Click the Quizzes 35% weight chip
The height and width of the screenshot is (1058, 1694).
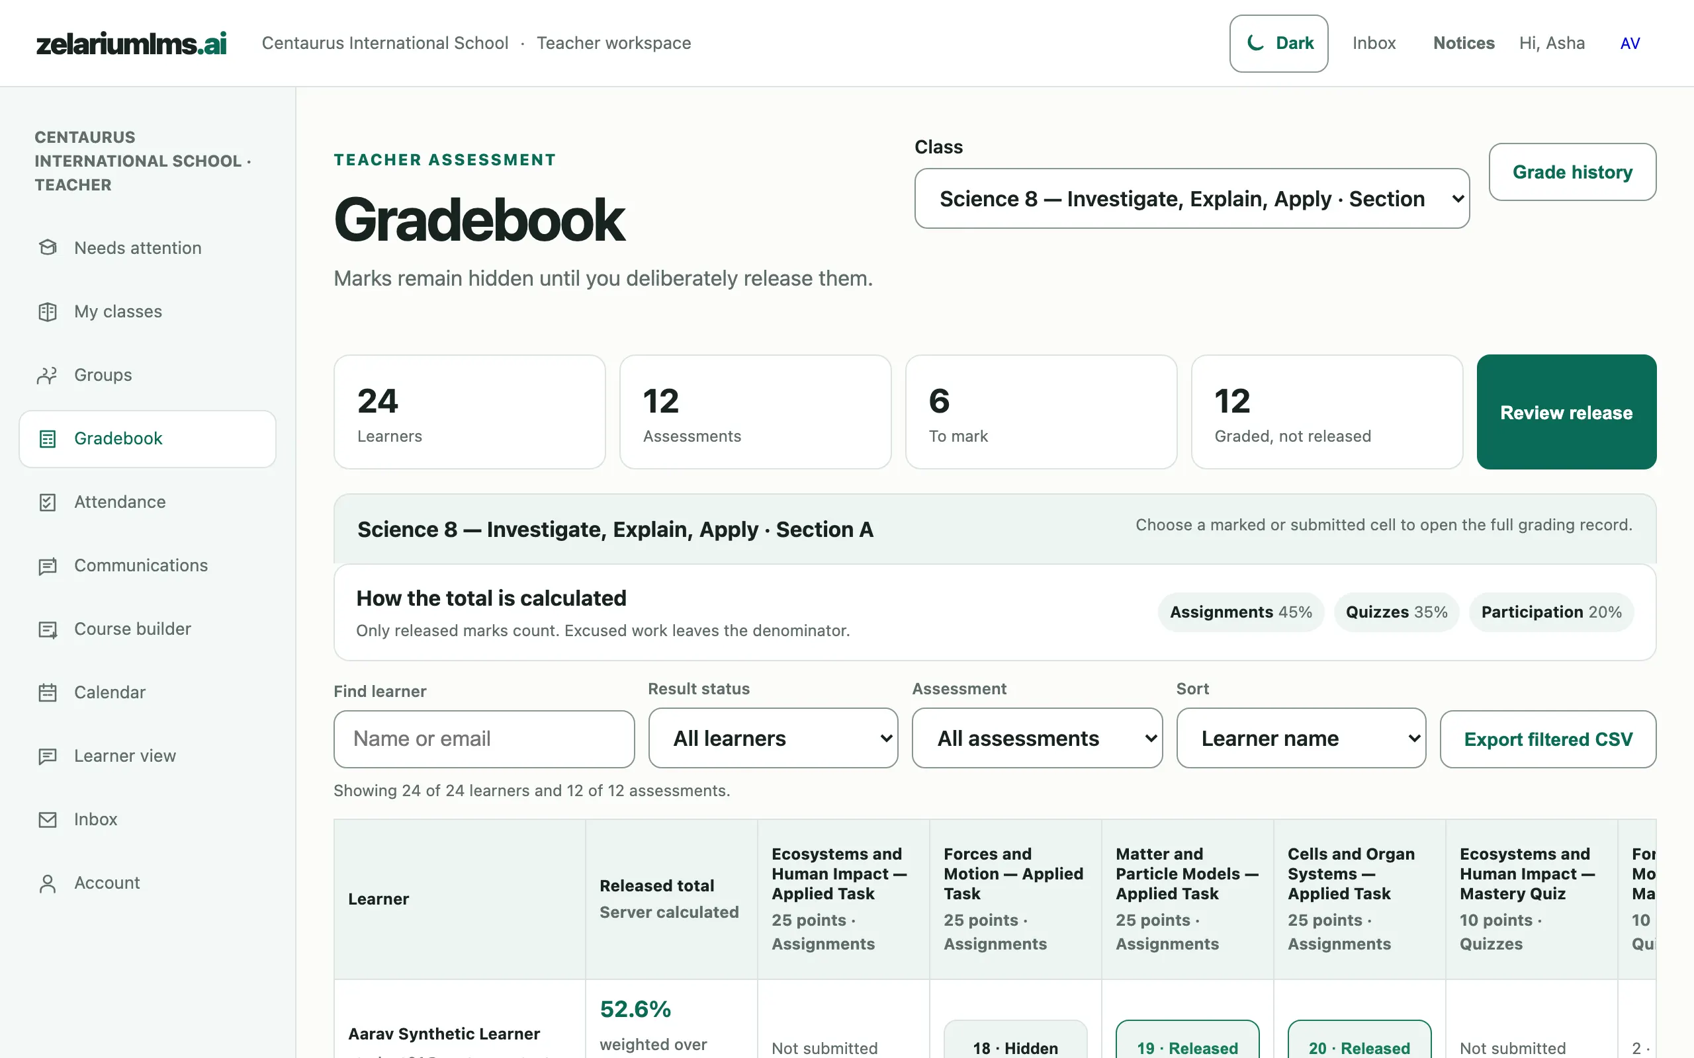(1396, 612)
